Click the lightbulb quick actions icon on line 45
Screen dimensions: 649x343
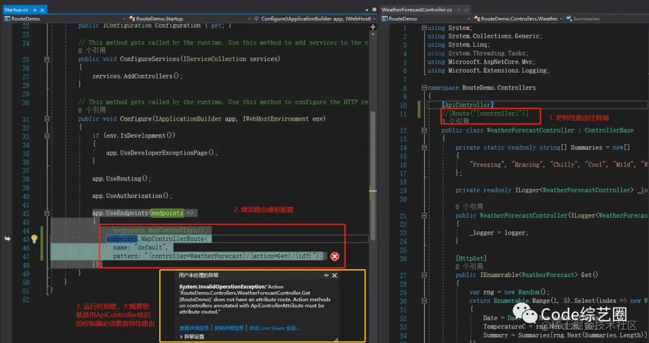34,239
